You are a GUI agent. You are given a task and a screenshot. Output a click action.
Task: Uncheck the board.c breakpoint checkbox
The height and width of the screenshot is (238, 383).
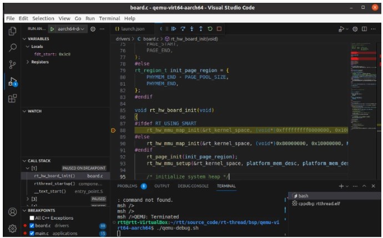tap(32, 226)
